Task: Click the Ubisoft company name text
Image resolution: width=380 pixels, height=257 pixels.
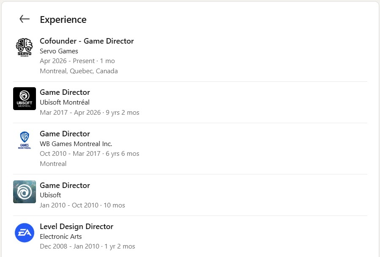Action: 50,195
